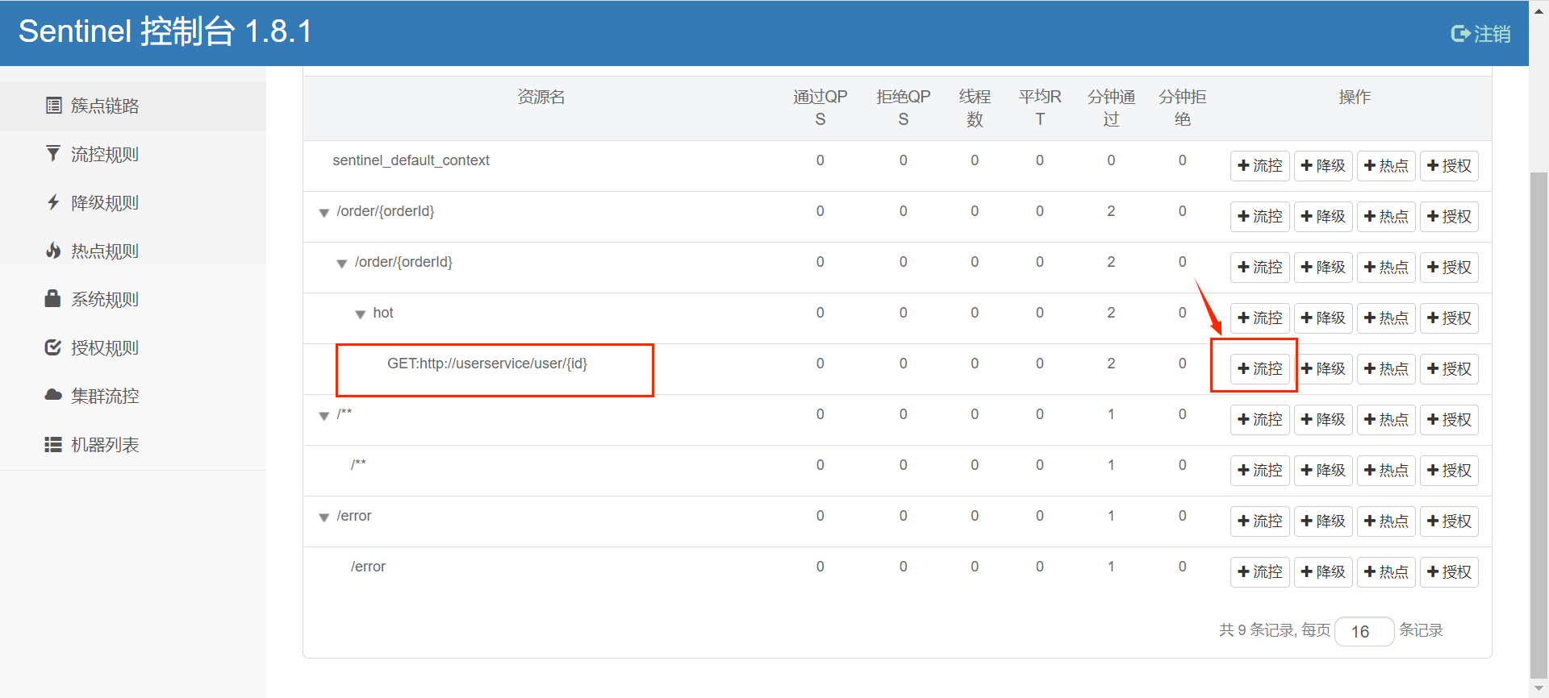Collapse the hot resource row
The image size is (1549, 698).
[x=361, y=314]
